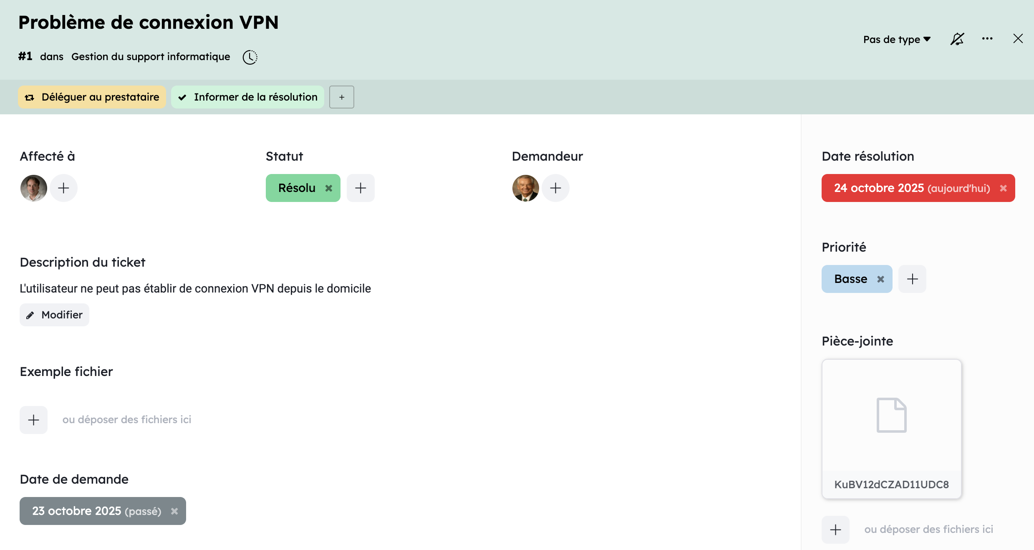
Task: Remove the 'Basse' priority tag
Action: pos(880,279)
